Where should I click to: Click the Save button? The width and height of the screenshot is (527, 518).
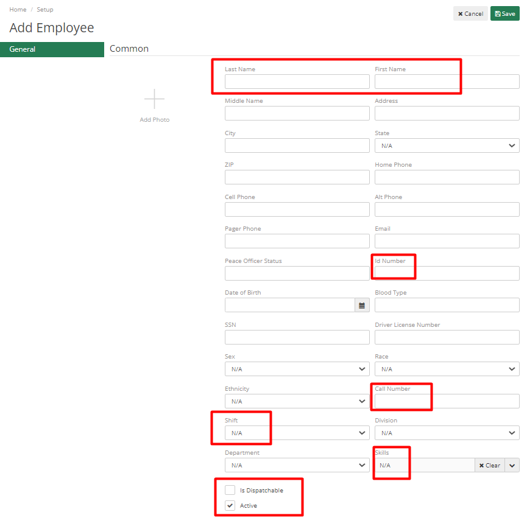tap(504, 13)
